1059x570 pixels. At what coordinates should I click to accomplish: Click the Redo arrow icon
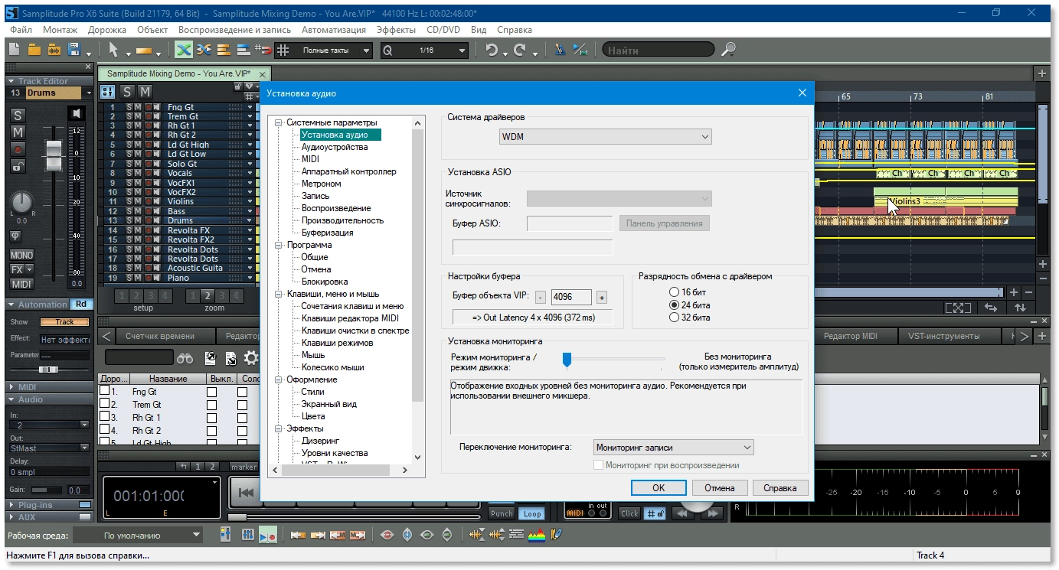[x=520, y=50]
